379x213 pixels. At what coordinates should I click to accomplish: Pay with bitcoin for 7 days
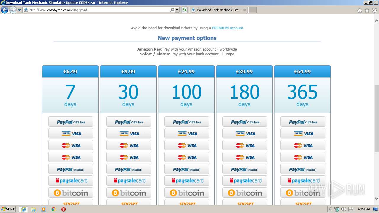tap(71, 193)
